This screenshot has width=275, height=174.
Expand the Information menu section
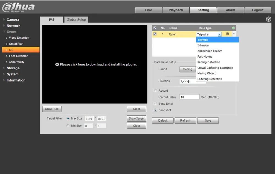pos(16,80)
